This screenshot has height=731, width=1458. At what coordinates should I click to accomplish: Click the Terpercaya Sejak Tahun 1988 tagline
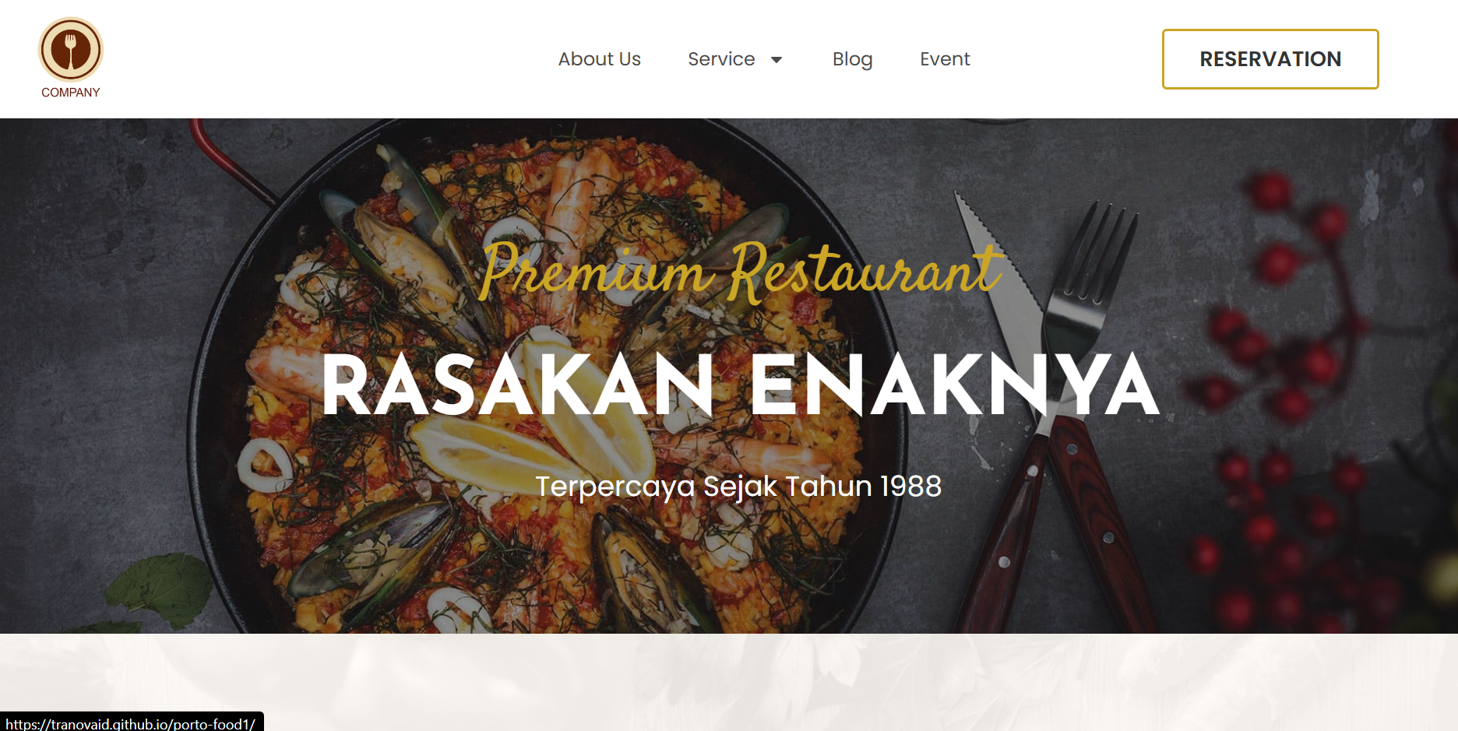click(738, 487)
